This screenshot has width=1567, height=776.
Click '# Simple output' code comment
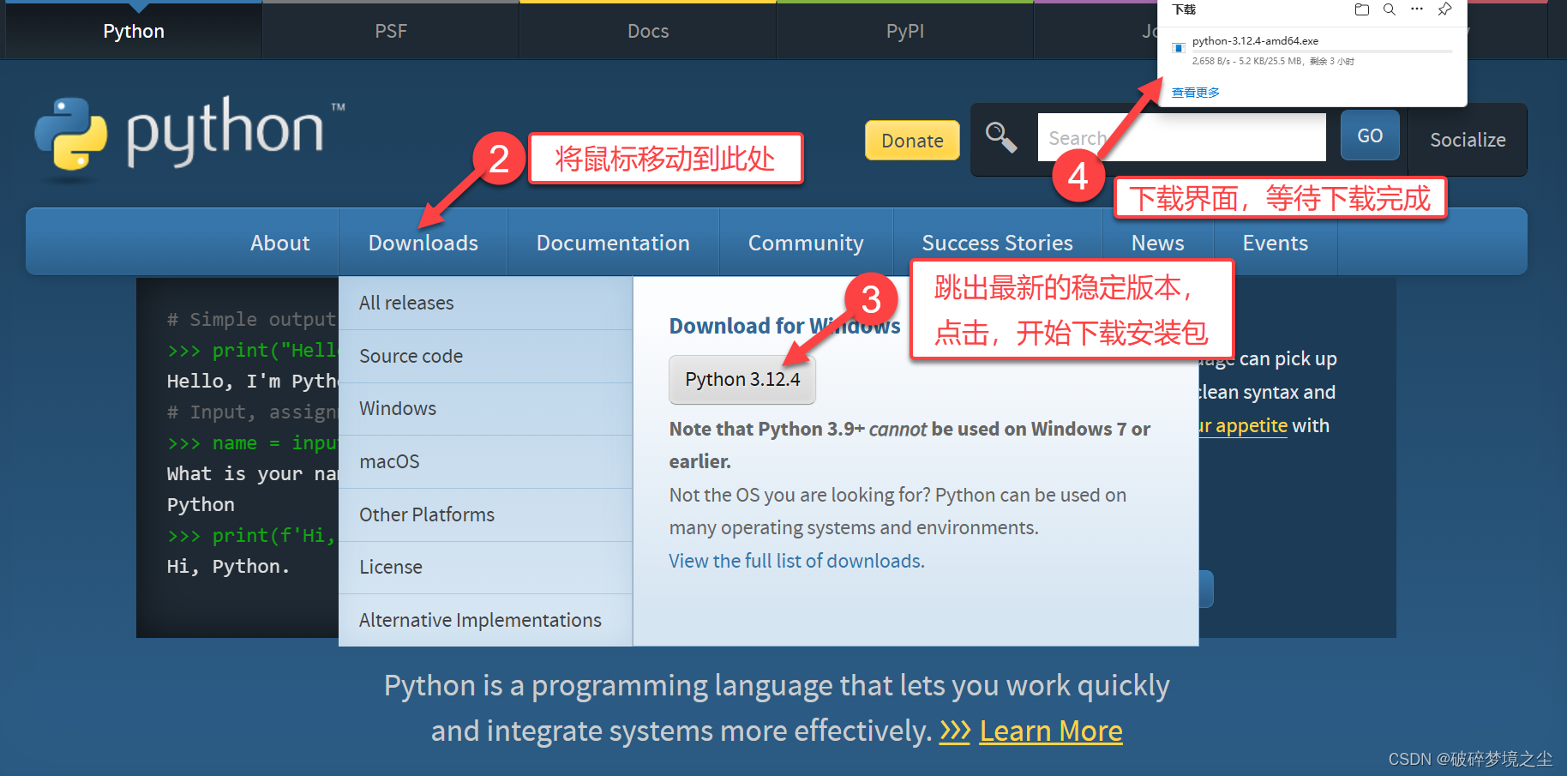click(251, 319)
